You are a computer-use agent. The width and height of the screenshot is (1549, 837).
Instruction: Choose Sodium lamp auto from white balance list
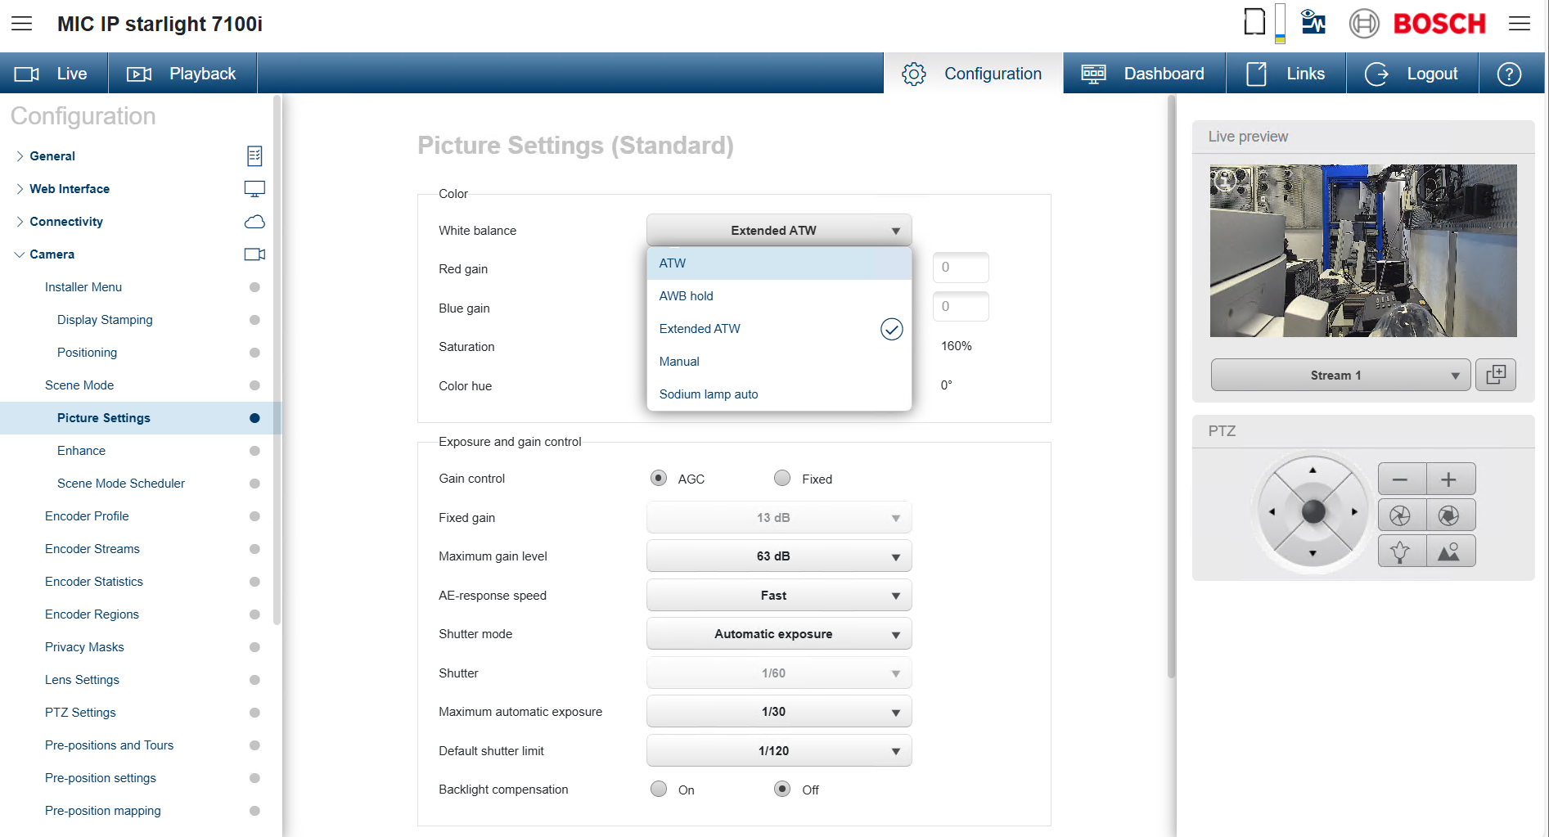[x=709, y=394]
